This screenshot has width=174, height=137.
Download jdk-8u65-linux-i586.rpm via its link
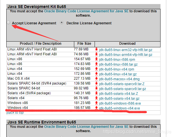coord(117,60)
